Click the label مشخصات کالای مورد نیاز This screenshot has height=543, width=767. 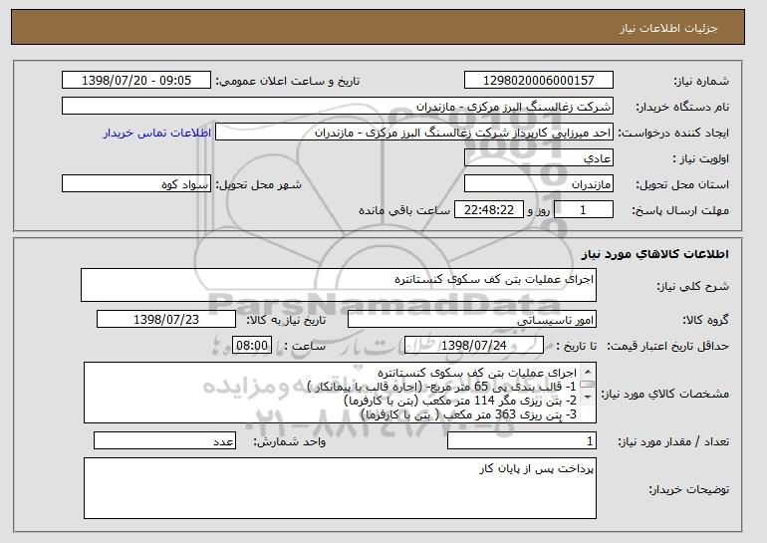(x=665, y=394)
